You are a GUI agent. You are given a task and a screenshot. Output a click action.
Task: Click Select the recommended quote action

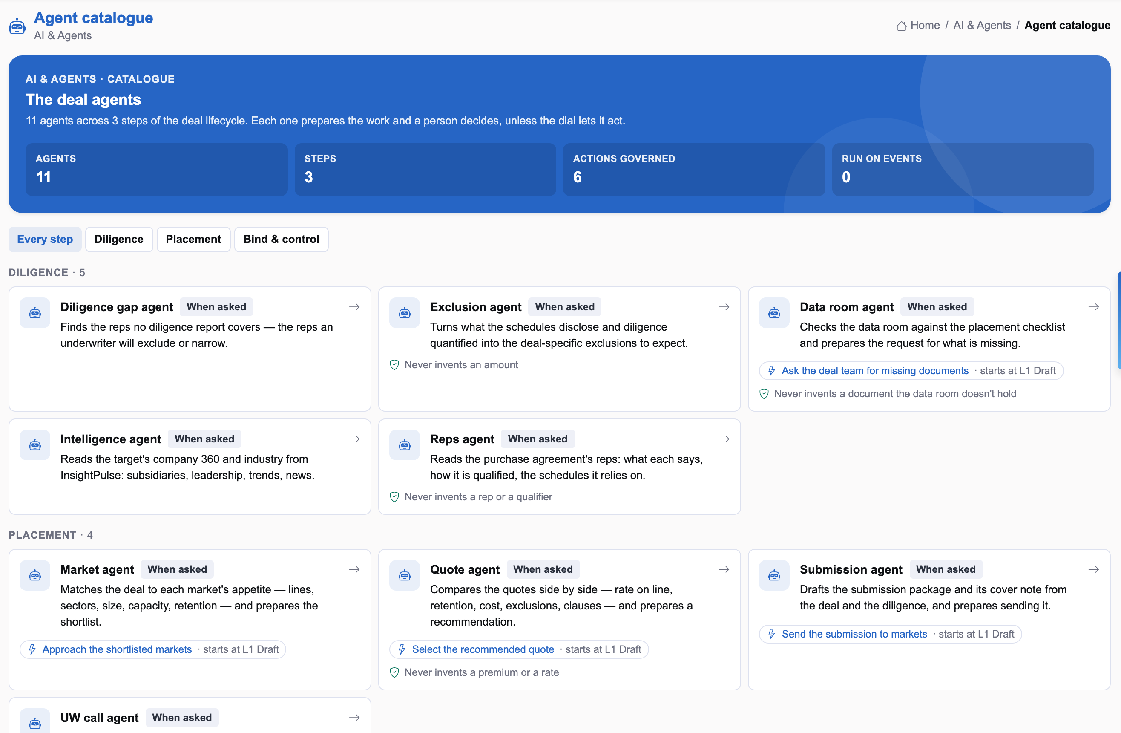(483, 649)
